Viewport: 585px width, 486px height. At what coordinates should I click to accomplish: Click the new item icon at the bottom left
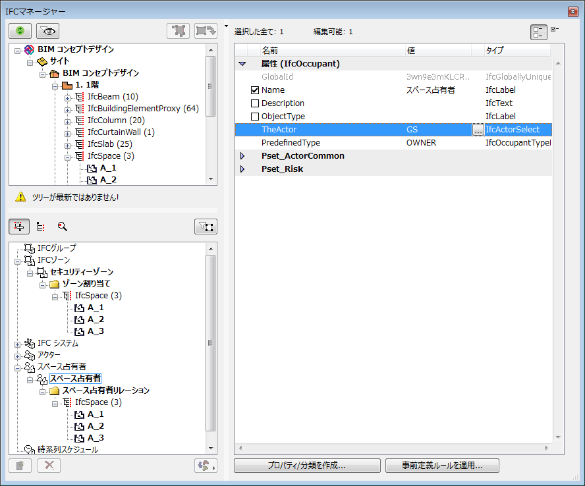coord(20,466)
